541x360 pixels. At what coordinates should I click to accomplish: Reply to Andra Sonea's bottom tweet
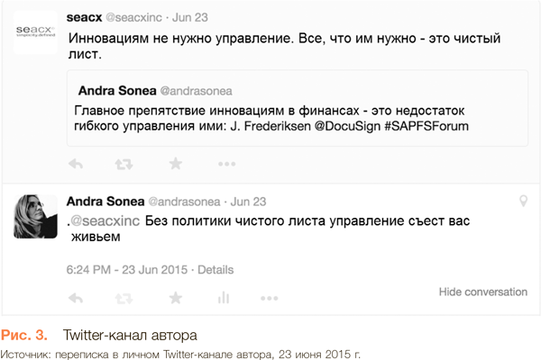[76, 298]
